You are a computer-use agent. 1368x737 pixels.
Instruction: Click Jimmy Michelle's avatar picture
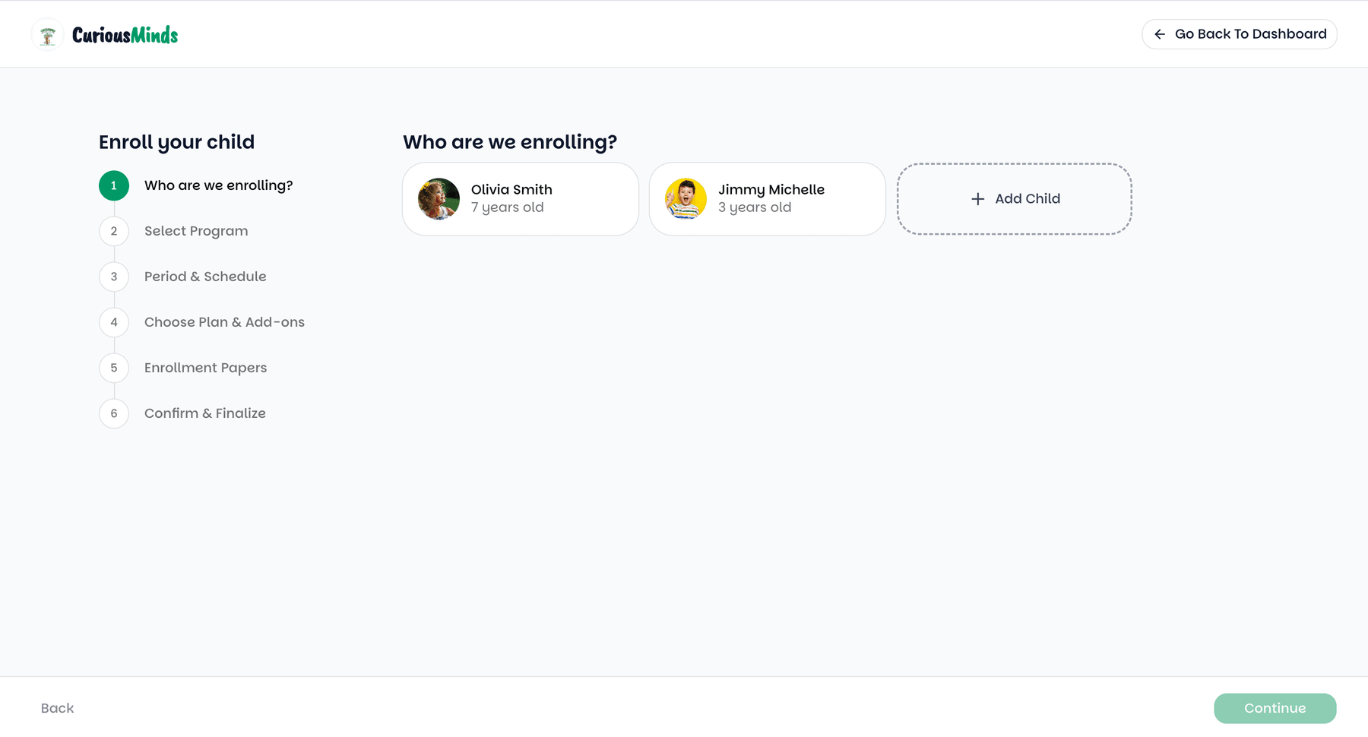click(686, 199)
